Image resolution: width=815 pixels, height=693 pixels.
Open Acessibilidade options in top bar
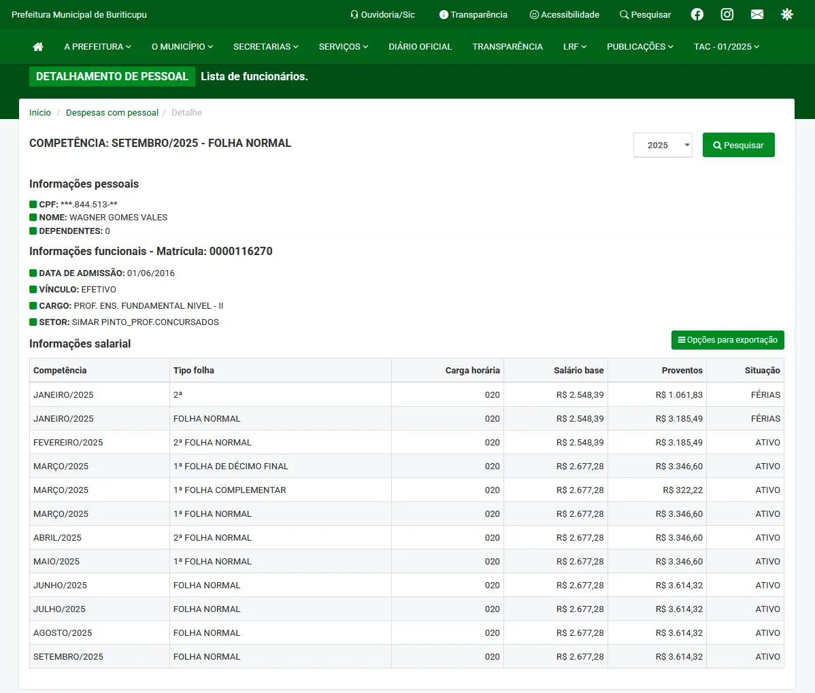tap(564, 14)
